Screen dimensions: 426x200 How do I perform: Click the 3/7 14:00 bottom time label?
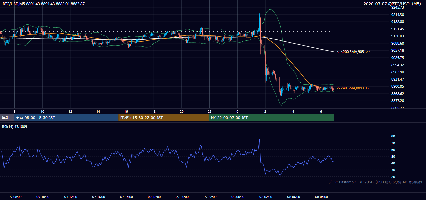tap(98, 197)
